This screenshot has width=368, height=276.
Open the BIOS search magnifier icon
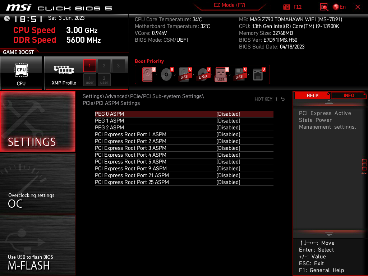click(324, 7)
